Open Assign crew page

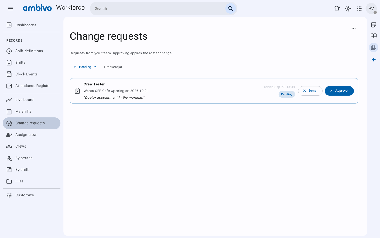pyautogui.click(x=31, y=135)
